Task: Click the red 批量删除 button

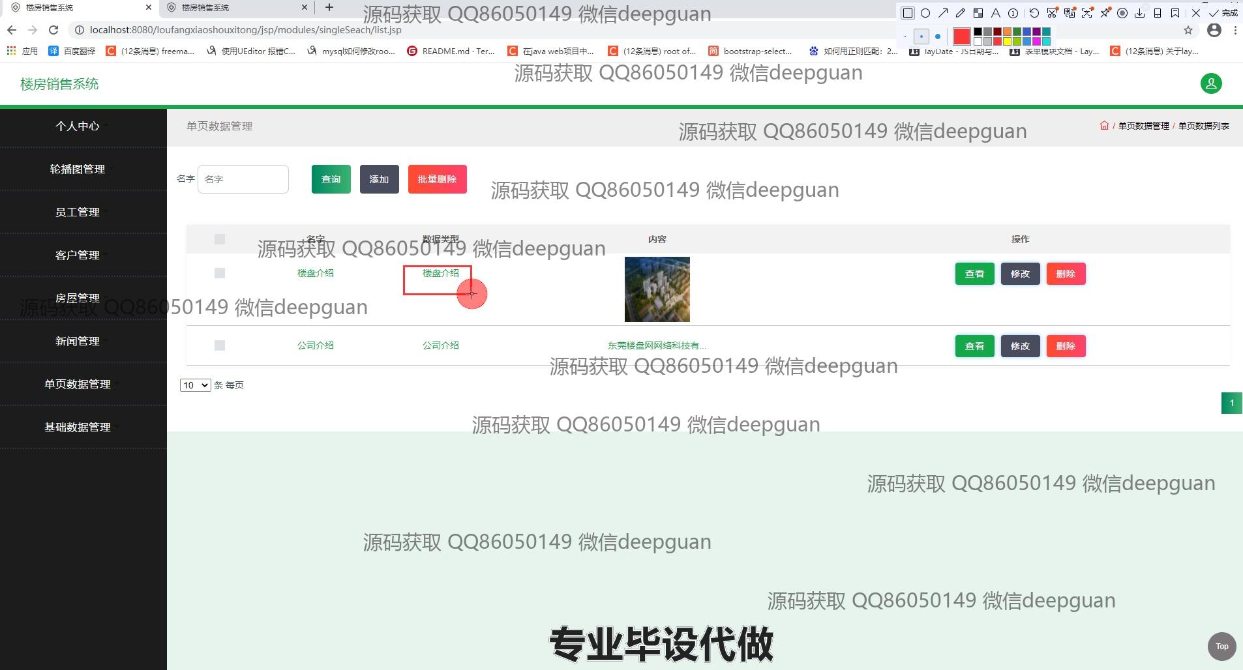Action: coord(437,179)
